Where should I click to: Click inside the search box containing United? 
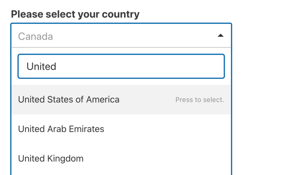click(x=121, y=66)
